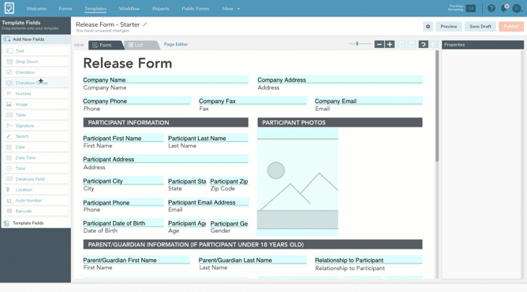This screenshot has height=292, width=527.
Task: Expand the More dropdown menu
Action: (x=230, y=9)
